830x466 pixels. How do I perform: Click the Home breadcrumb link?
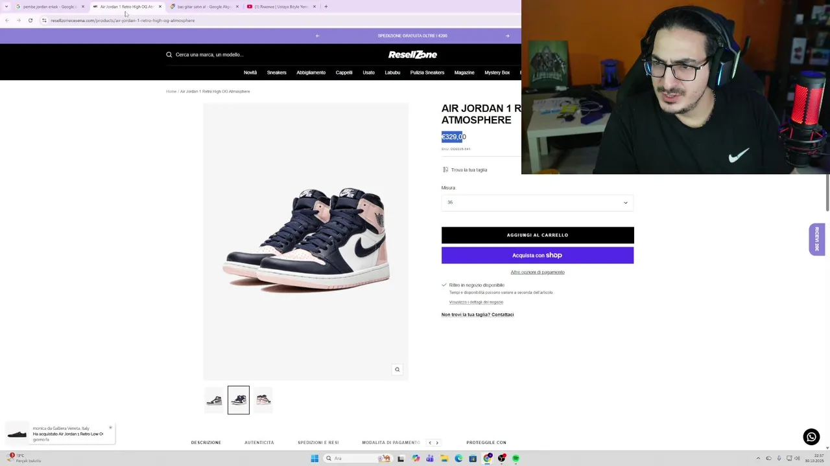(171, 91)
